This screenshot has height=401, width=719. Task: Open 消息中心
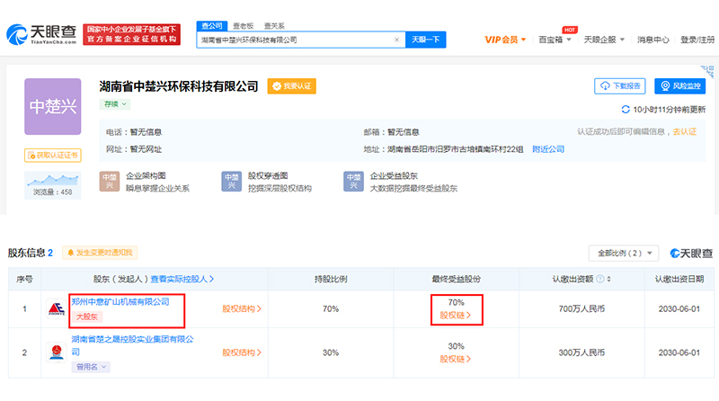tap(653, 40)
